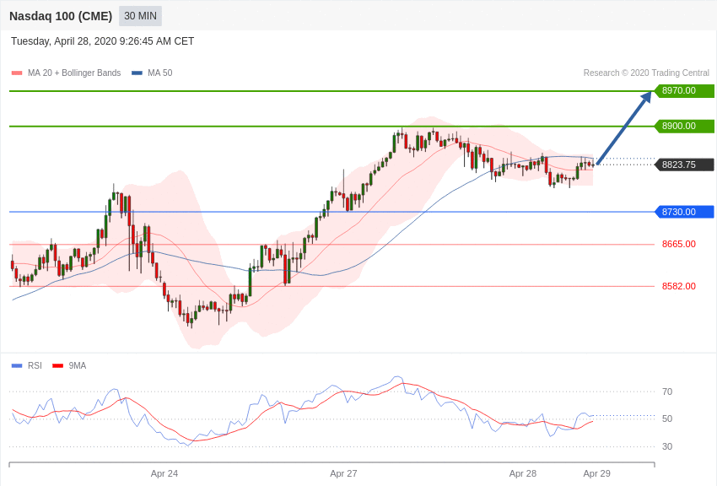Image resolution: width=717 pixels, height=486 pixels.
Task: Click the MA 50 legend color swatch
Action: [x=137, y=73]
